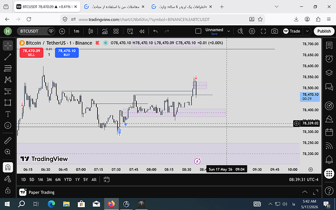Open indicator templates grid
Viewport: 336px width, 210px height.
click(116, 31)
